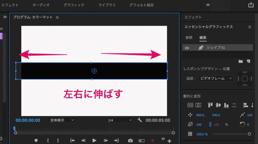Add a marker
Image resolution: width=258 pixels, height=144 pixels.
click(36, 140)
